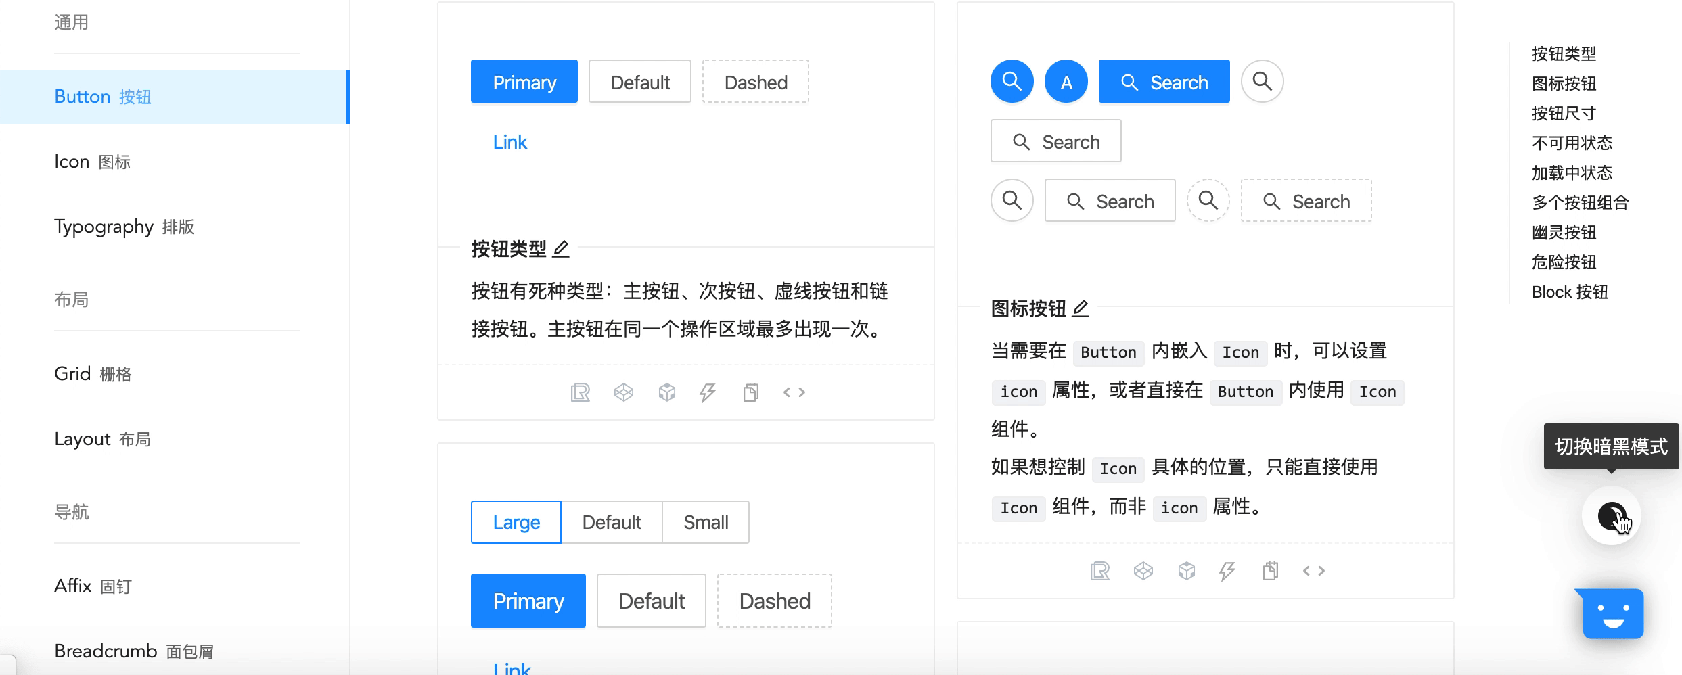
Task: Edit the 按钮类型 section via pencil icon
Action: click(x=561, y=249)
